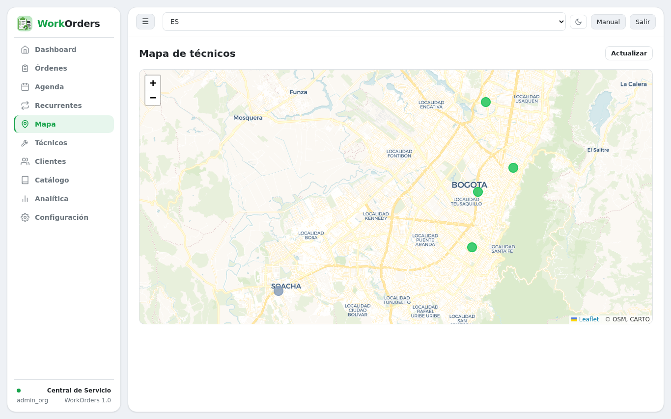The width and height of the screenshot is (671, 419).
Task: Select the technician marker near Santa Fe
Action: [x=472, y=247]
